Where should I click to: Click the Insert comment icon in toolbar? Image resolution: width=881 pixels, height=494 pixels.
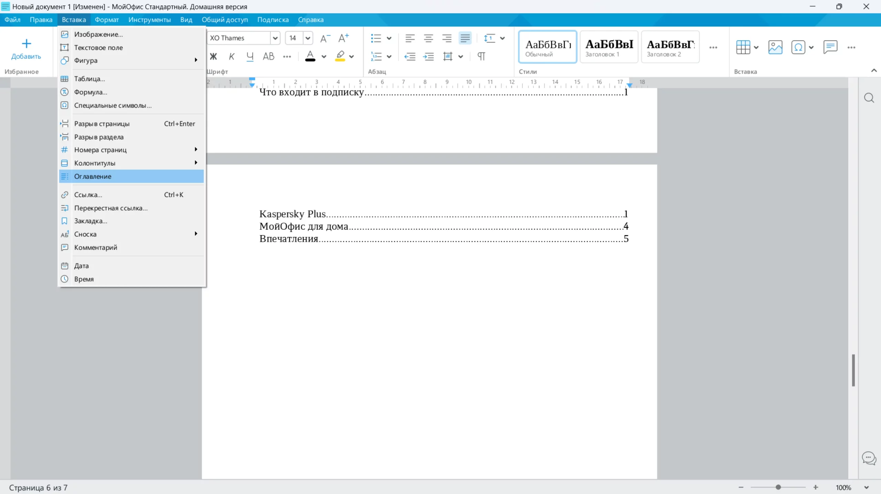[830, 47]
